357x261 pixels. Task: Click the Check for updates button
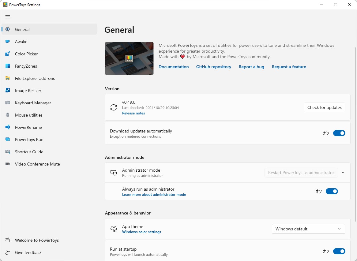tap(324, 107)
